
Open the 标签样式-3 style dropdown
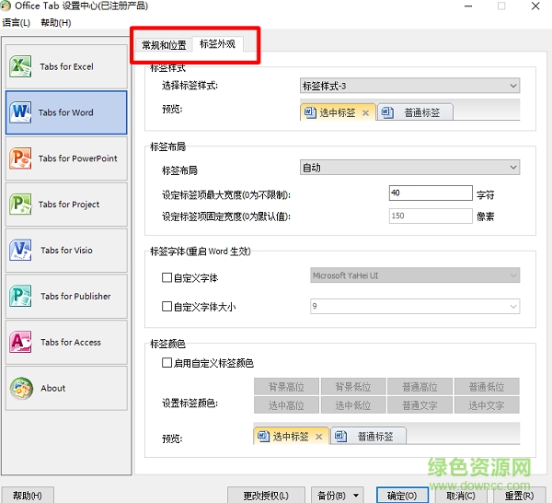pyautogui.click(x=409, y=86)
